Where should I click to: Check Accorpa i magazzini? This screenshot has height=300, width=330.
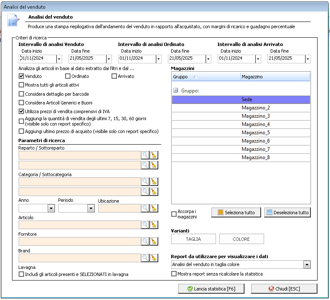174,214
